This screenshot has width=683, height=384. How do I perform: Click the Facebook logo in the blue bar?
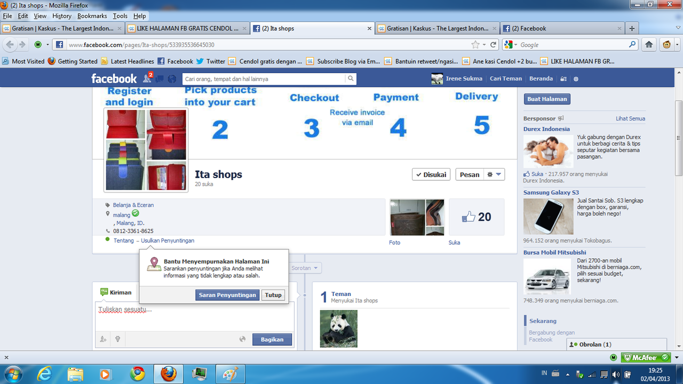click(x=114, y=79)
